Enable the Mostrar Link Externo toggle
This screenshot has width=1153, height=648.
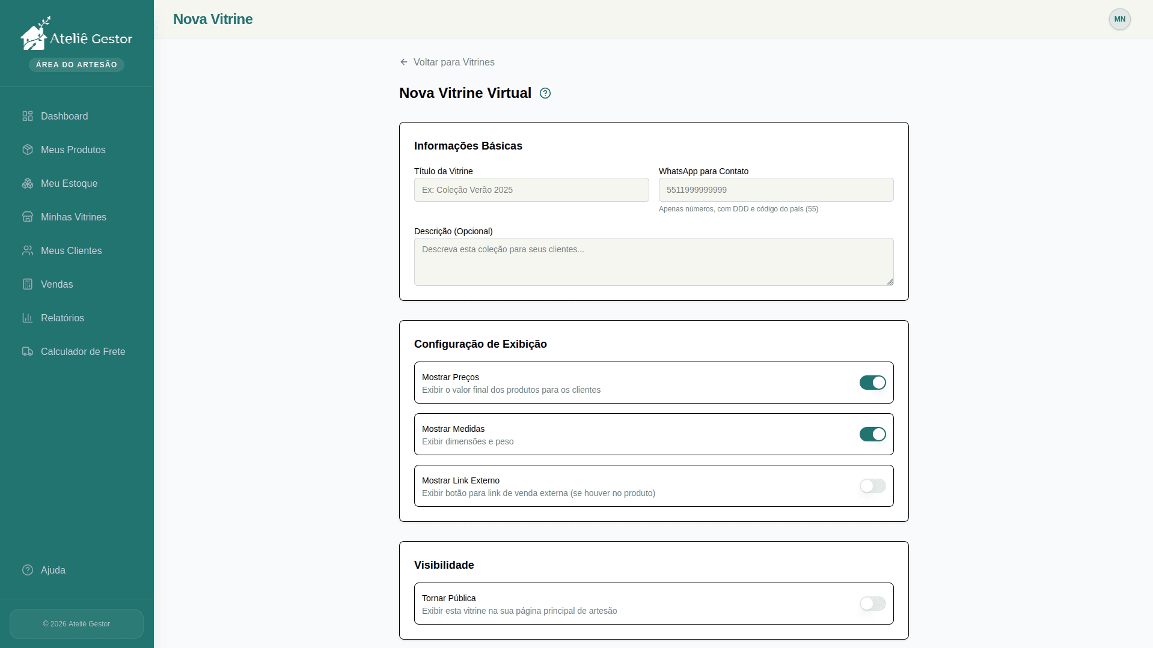(x=872, y=486)
